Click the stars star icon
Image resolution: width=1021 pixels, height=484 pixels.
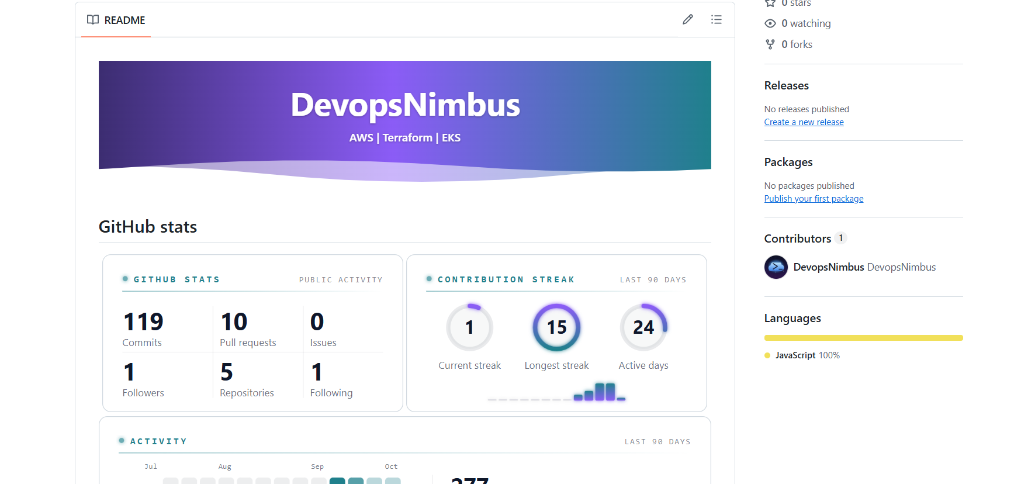click(770, 3)
